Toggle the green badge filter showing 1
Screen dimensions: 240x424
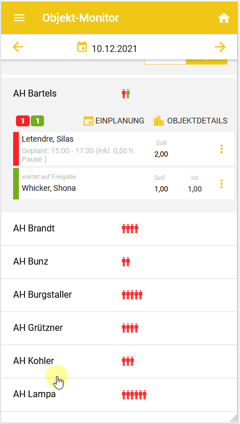(x=38, y=121)
